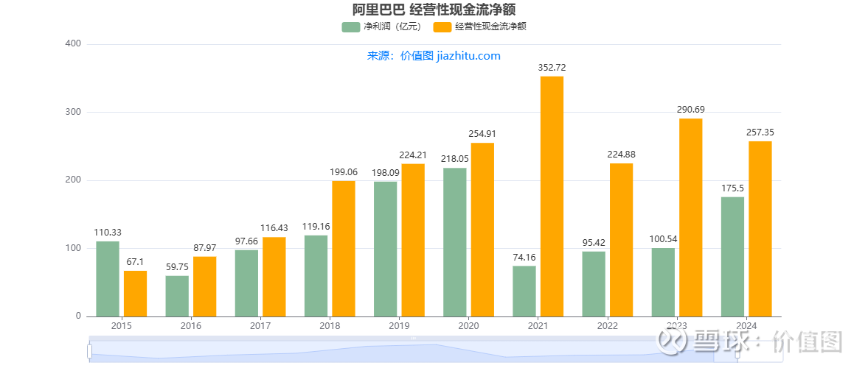
Task: Click the 400 y-axis tick label
Action: point(74,43)
